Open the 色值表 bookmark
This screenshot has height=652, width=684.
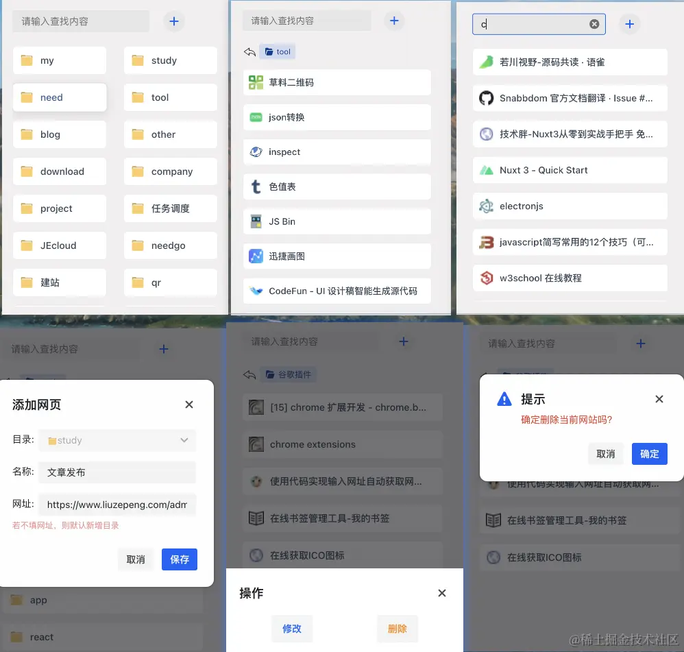(x=337, y=186)
